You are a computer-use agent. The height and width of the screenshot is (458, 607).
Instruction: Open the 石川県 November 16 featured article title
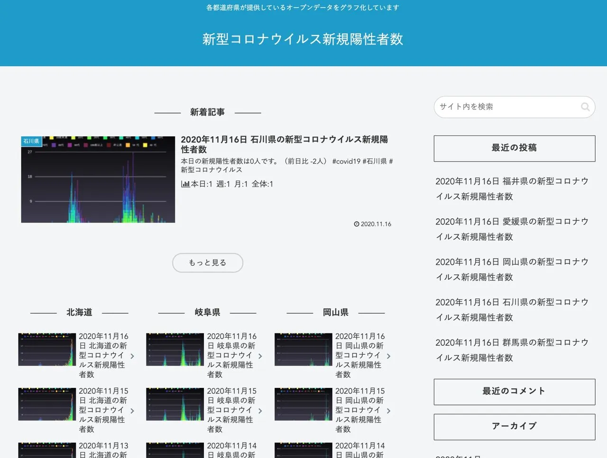284,144
